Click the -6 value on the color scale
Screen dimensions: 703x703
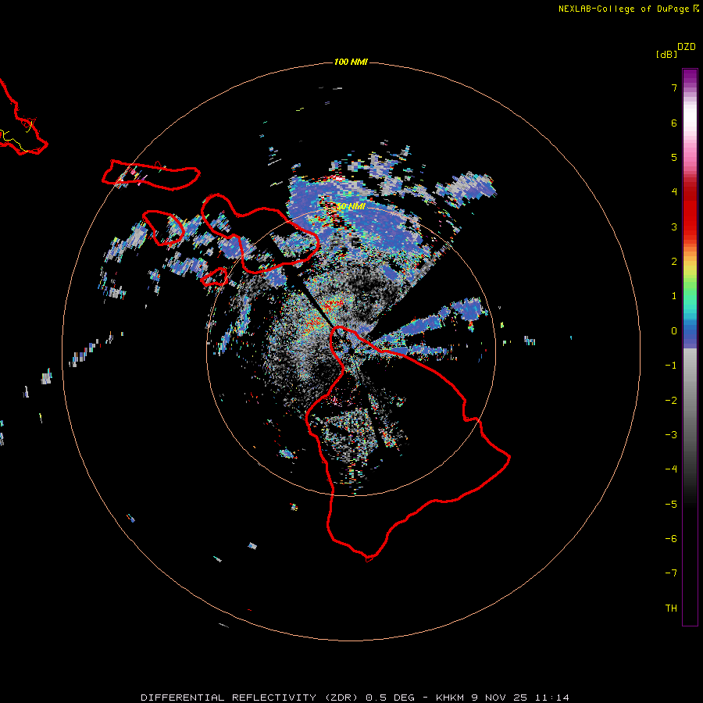click(x=671, y=539)
